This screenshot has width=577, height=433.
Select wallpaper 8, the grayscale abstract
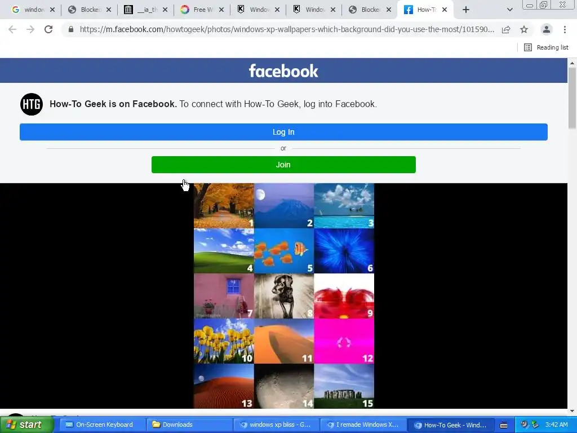[x=284, y=296]
